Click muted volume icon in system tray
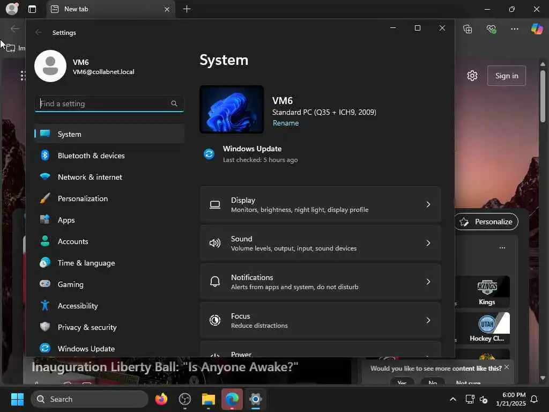The image size is (549, 412). pos(484,399)
